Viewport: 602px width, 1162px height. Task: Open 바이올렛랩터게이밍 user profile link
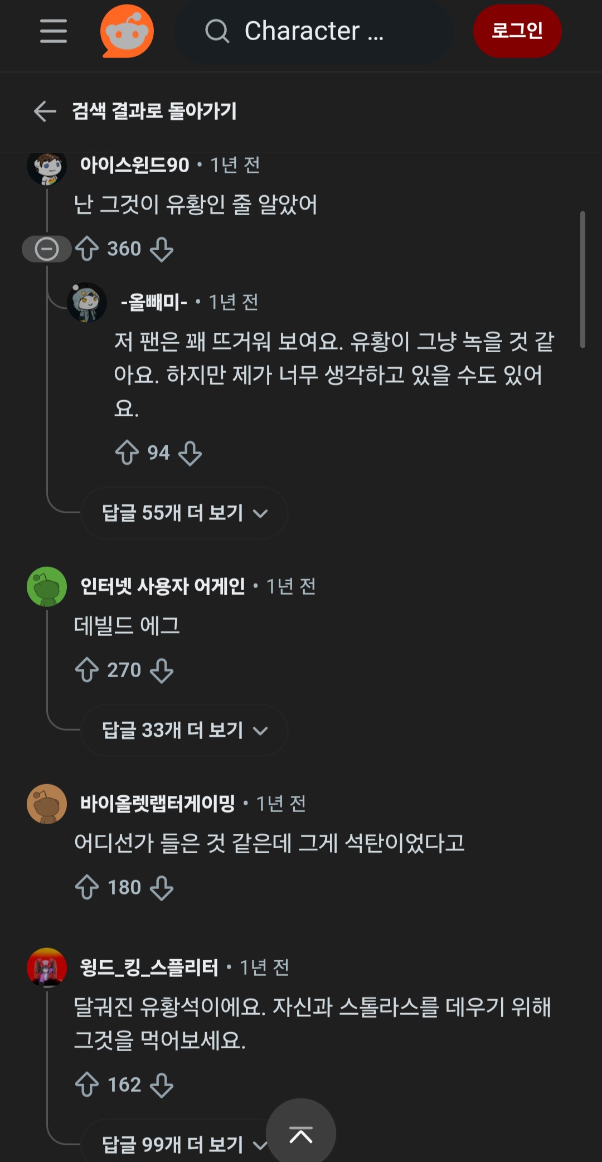(157, 803)
